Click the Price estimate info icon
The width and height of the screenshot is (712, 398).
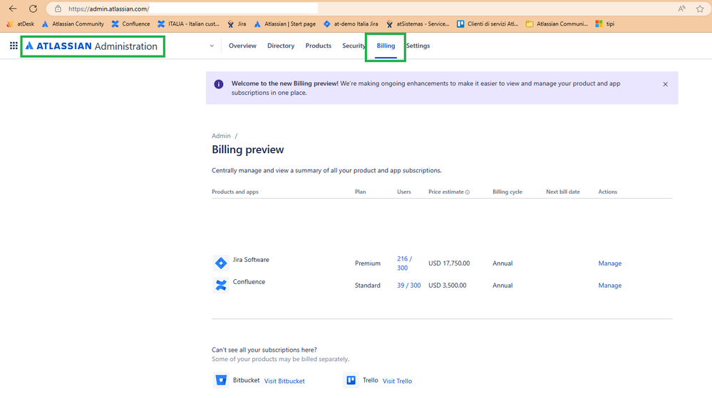point(468,192)
